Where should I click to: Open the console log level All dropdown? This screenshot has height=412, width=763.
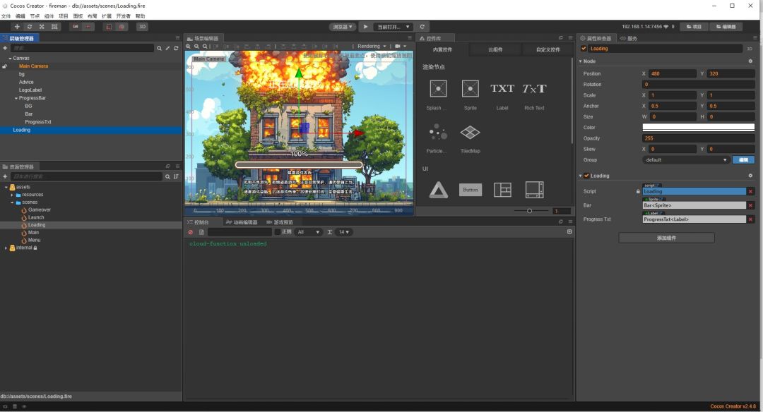[309, 232]
